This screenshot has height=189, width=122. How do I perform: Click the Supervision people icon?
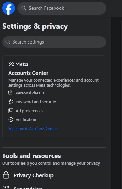pos(6,187)
